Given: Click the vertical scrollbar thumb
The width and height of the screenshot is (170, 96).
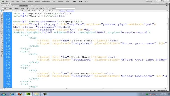Looking at the screenshot, I should (168, 24).
